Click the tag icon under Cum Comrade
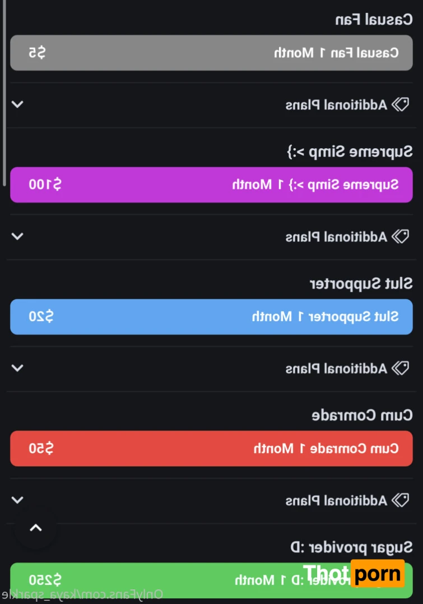The image size is (423, 604). (x=401, y=500)
